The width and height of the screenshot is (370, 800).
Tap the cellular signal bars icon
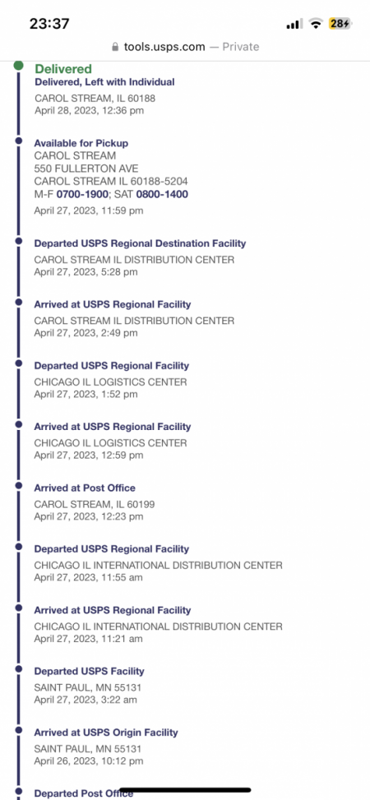pyautogui.click(x=294, y=24)
